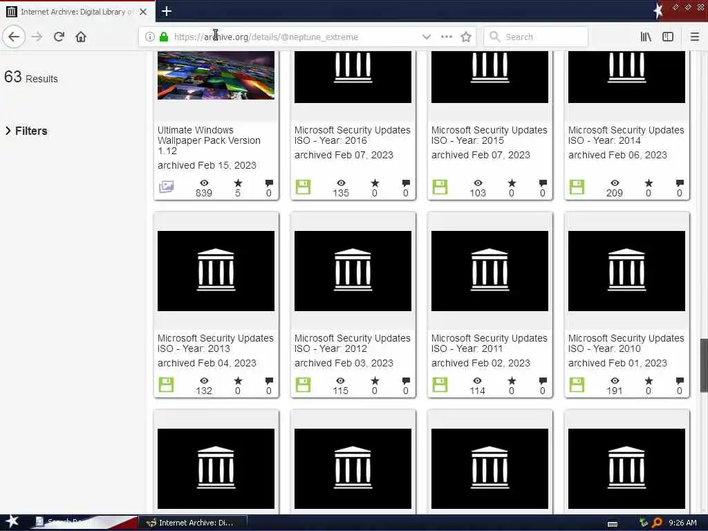The height and width of the screenshot is (531, 708).
Task: Open the page actions three-dot menu
Action: [x=446, y=37]
